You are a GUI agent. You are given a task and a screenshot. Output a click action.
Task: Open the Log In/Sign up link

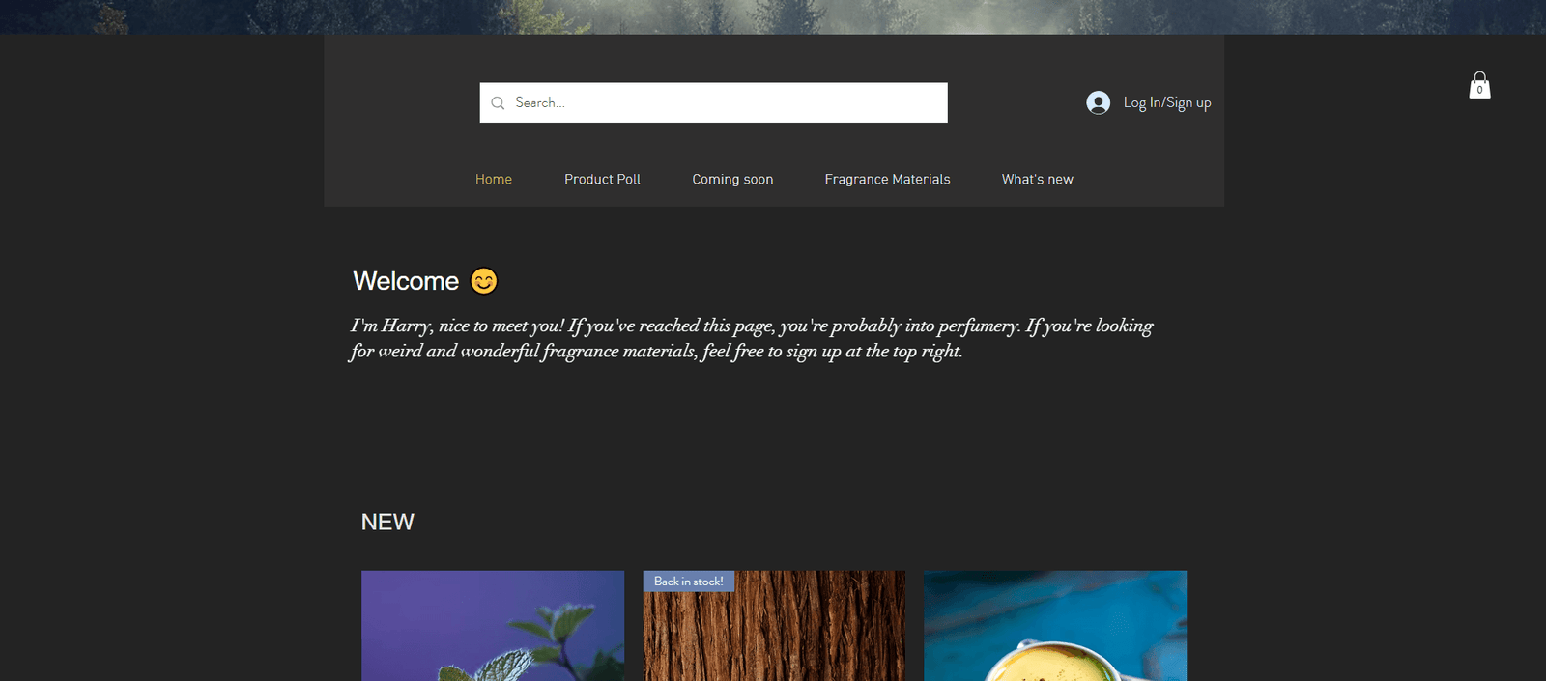1166,102
